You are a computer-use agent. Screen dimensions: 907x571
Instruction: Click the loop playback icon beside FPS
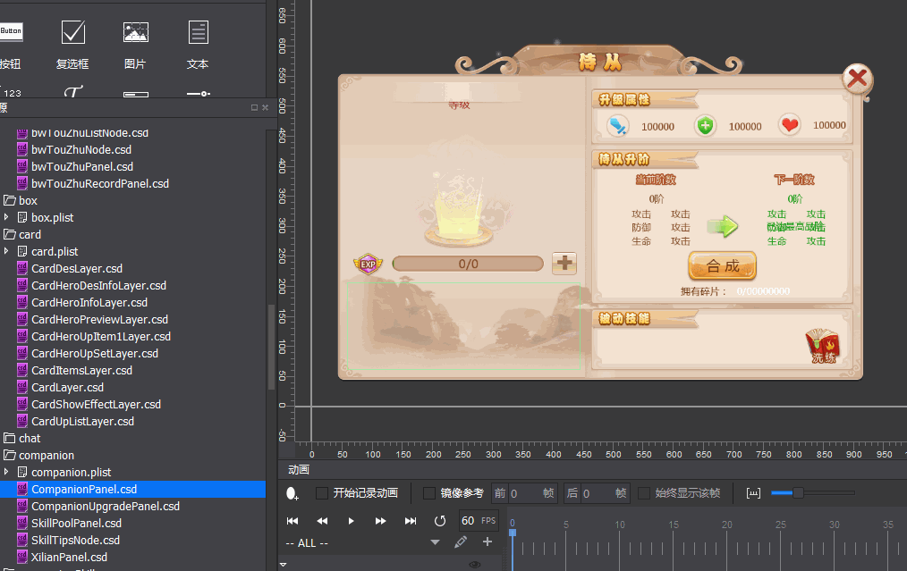(439, 520)
